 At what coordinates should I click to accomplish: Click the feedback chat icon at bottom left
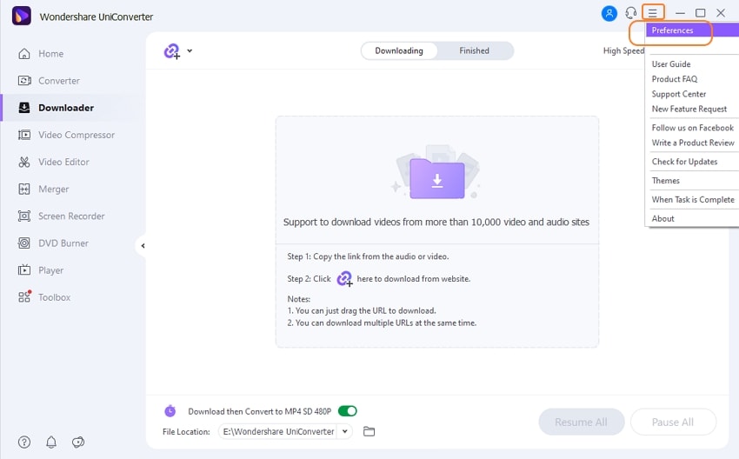click(78, 442)
